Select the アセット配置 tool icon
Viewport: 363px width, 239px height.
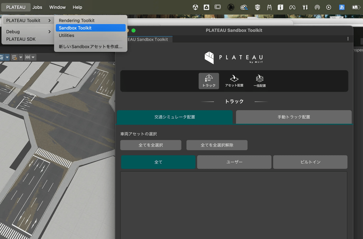[234, 81]
